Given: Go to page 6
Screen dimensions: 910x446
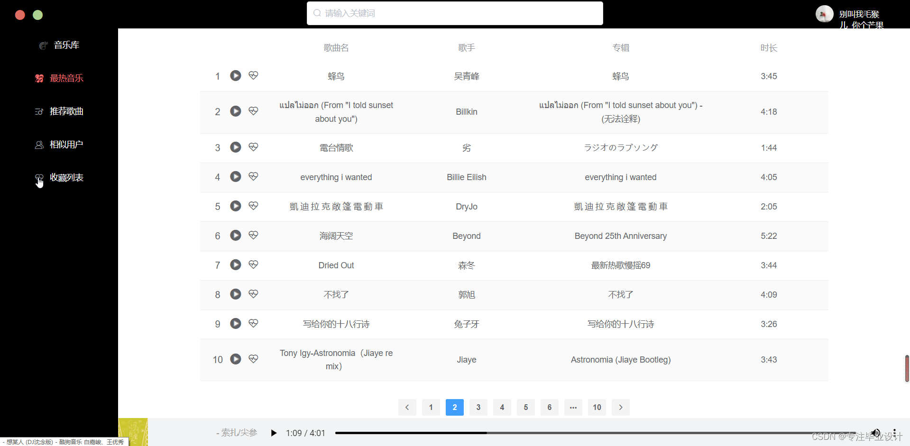Looking at the screenshot, I should pos(550,407).
